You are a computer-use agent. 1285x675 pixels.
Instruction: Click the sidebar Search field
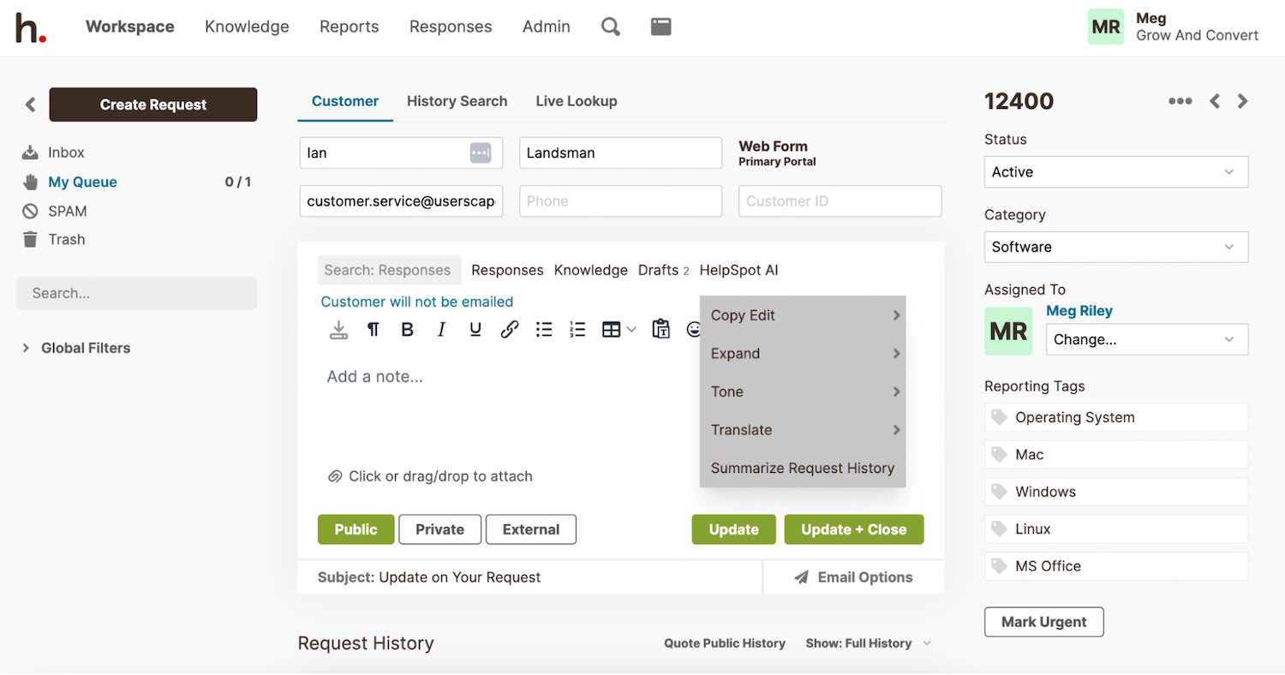tap(136, 293)
